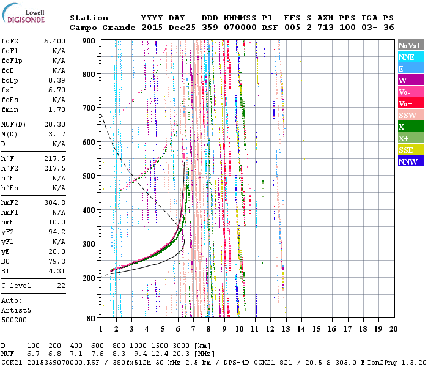The height and width of the screenshot is (367, 428).
Task: Pick the blue E legend swatch
Action: click(411, 69)
